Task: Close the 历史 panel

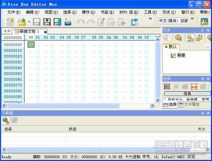Action: (x=208, y=30)
